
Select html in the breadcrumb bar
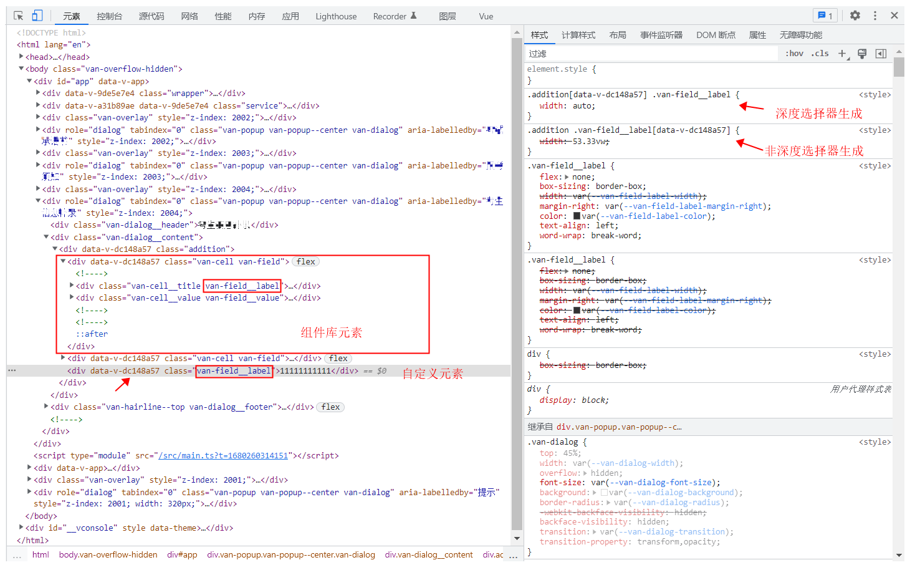pyautogui.click(x=41, y=555)
